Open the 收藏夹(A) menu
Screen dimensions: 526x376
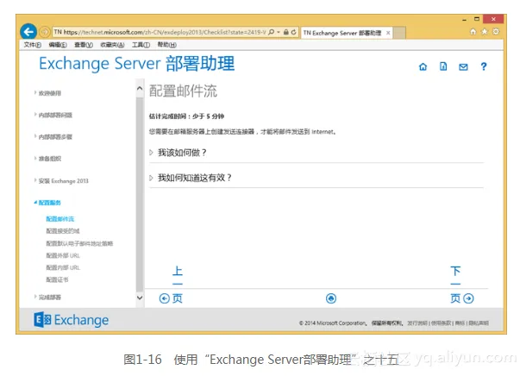[112, 45]
